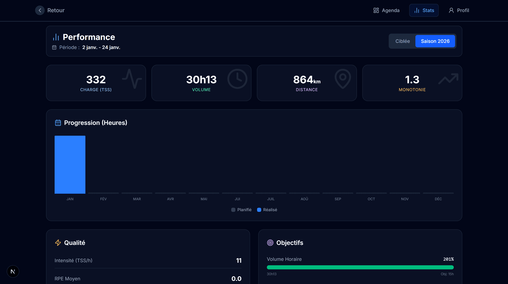The width and height of the screenshot is (508, 284).
Task: Click the blue JAN bar in chart
Action: tap(70, 165)
